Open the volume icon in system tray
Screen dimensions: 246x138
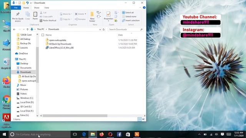point(216,134)
